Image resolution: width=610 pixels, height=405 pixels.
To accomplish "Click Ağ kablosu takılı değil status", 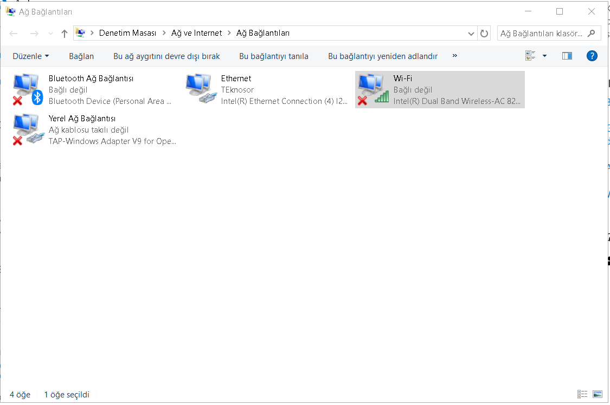I will pos(88,130).
